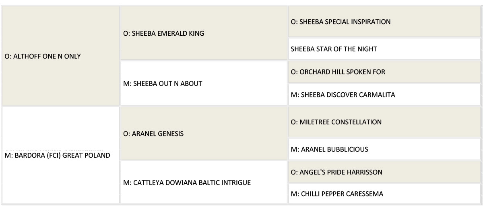Click the word POLAND in the dam's name

pos(98,155)
